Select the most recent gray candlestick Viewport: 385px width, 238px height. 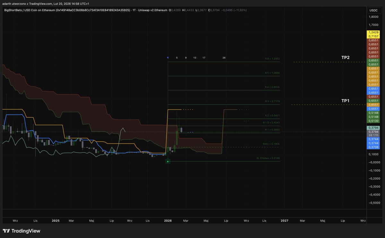(181, 130)
